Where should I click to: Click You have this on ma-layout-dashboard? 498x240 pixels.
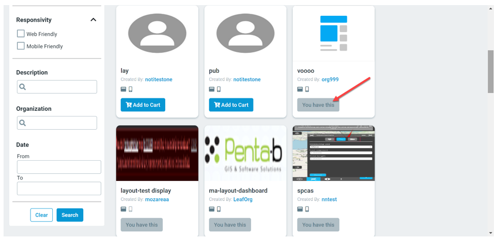click(230, 224)
